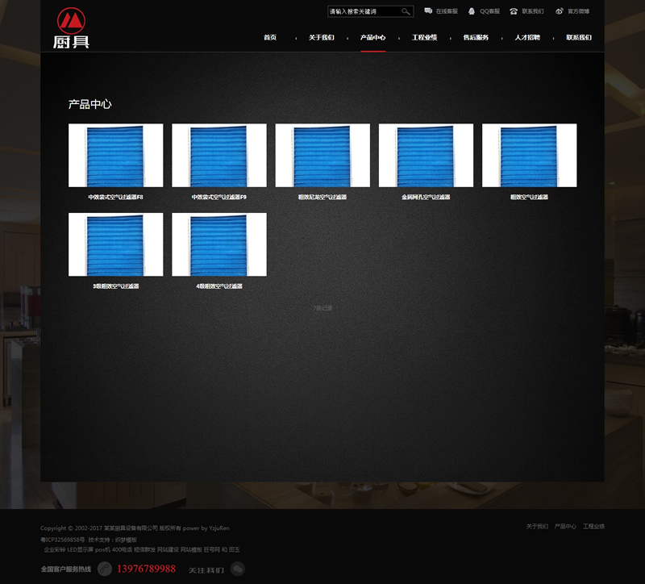This screenshot has width=645, height=584.
Task: Click the 厨具 logo in the header
Action: (x=72, y=28)
